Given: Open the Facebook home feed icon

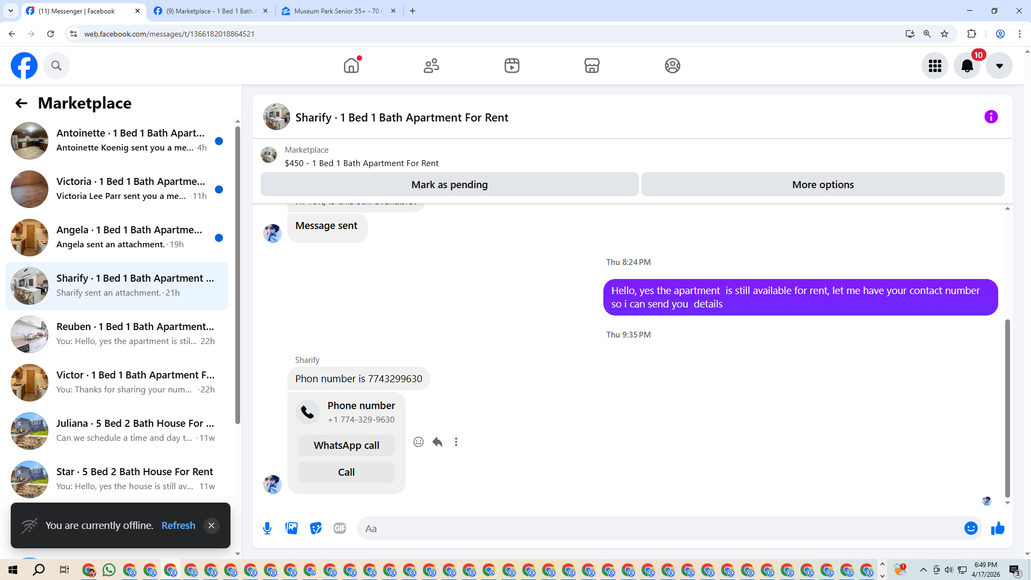Looking at the screenshot, I should click(x=351, y=66).
